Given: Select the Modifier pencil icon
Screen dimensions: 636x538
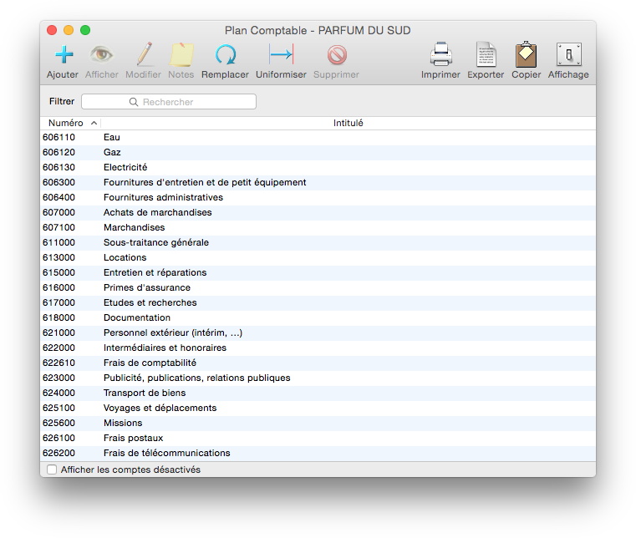Looking at the screenshot, I should pos(144,54).
